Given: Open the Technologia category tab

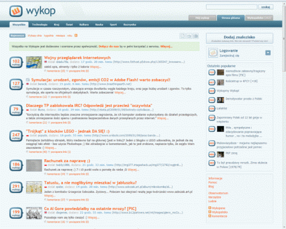Looking at the screenshot, I should click(x=39, y=25).
